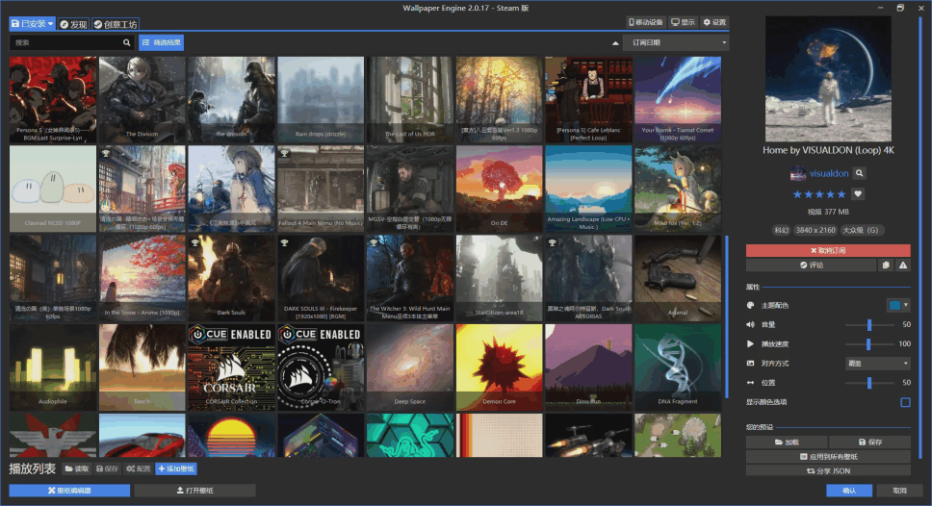Viewport: 932px width, 506px height.
Task: Select CORSAIR Collection wallpaper
Action: tap(232, 367)
